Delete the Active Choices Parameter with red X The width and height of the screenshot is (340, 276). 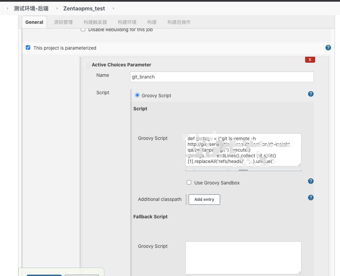point(310,60)
